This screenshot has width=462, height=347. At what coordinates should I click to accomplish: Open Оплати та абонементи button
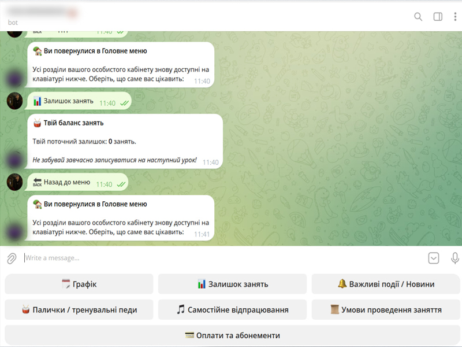[233, 335]
